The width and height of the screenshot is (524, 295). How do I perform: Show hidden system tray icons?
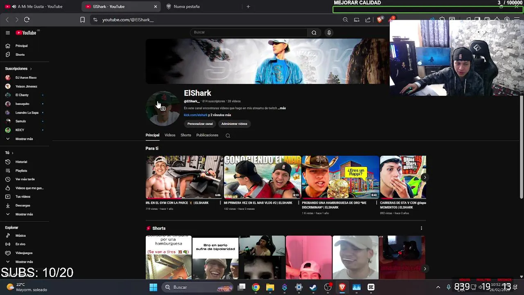[438, 287]
